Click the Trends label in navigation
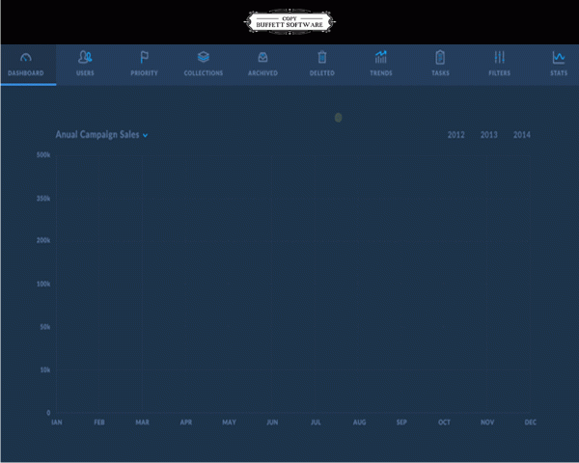The image size is (579, 463). point(381,73)
